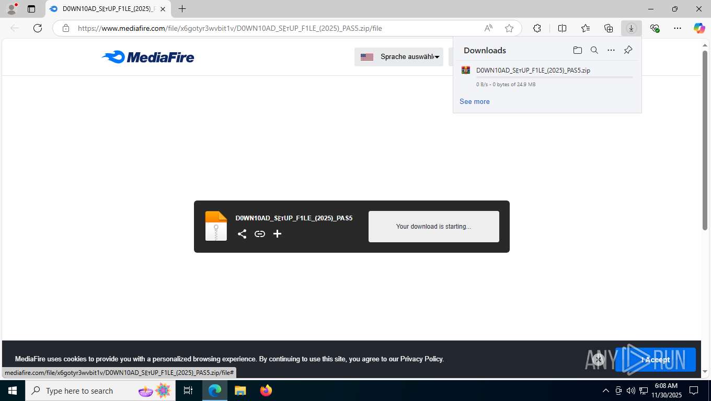Image resolution: width=711 pixels, height=401 pixels.
Task: Open the Edge profile icon
Action: (x=12, y=9)
